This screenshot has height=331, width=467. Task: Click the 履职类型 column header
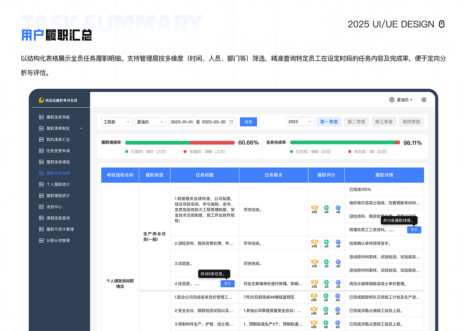(155, 175)
